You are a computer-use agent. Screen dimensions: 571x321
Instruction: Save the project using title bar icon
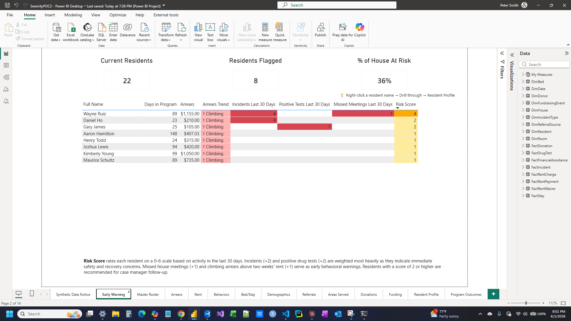tap(7, 5)
